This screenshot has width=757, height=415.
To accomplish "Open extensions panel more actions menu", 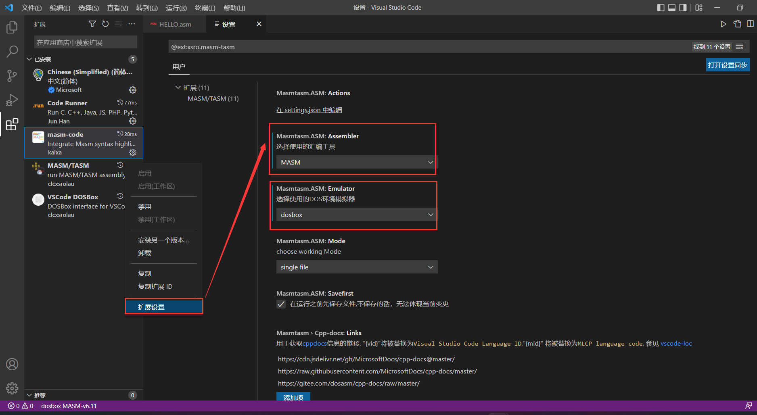I will 132,24.
